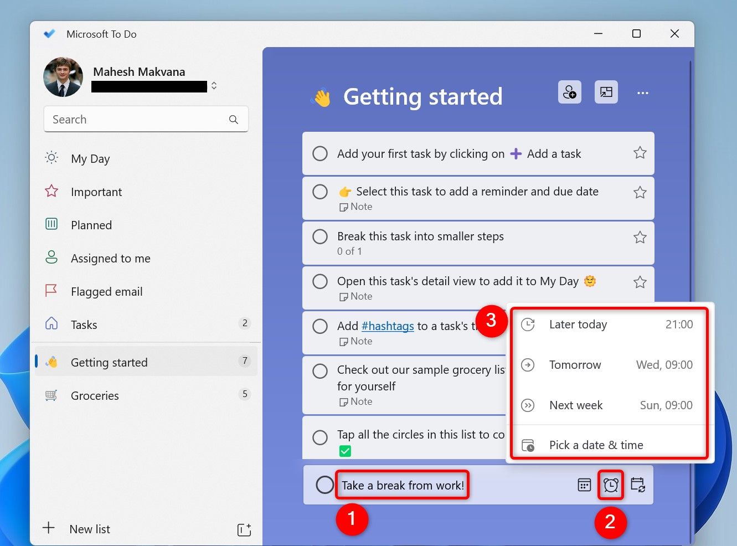Choose Later today 21:00 reminder

point(610,324)
